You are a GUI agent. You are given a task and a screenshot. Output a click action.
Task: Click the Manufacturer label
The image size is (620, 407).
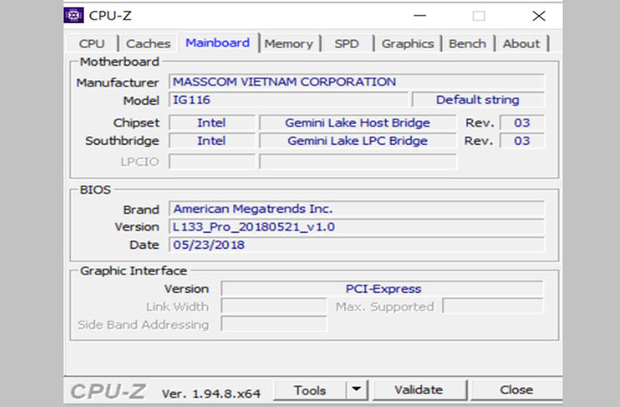pyautogui.click(x=118, y=83)
